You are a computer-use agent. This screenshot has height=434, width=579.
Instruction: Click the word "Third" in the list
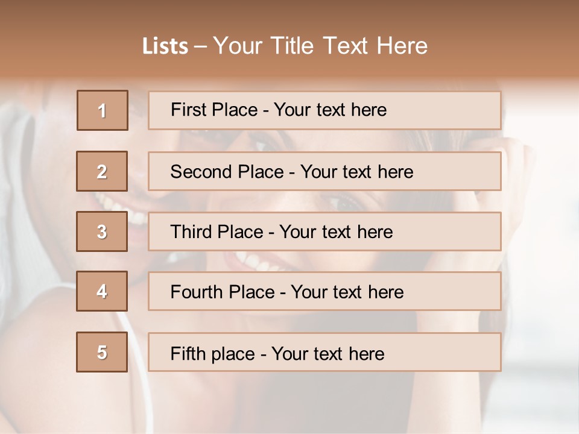coord(191,232)
